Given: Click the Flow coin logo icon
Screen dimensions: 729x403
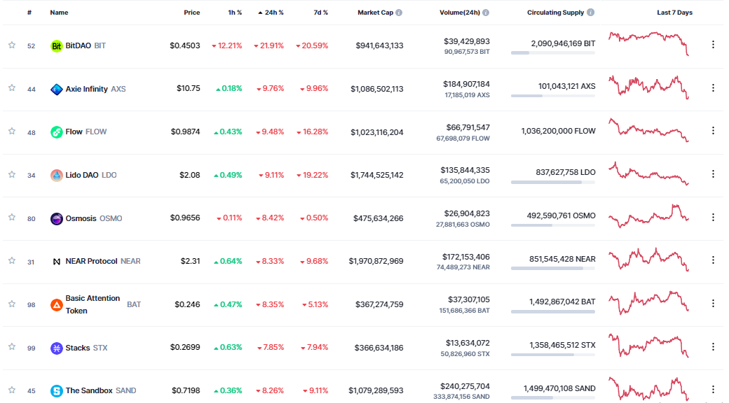Looking at the screenshot, I should 57,132.
